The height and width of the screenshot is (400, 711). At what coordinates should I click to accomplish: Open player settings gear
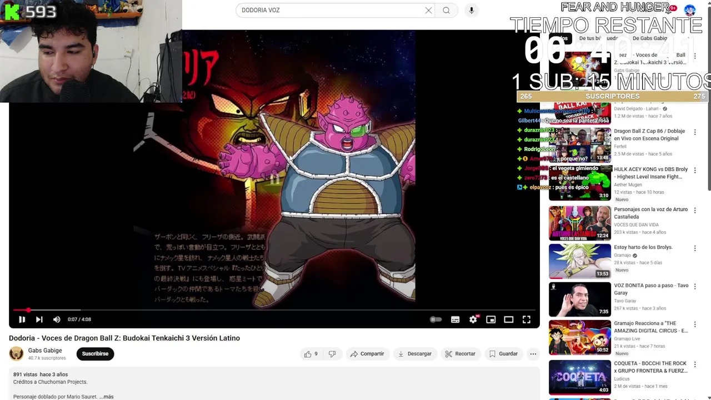pyautogui.click(x=473, y=319)
